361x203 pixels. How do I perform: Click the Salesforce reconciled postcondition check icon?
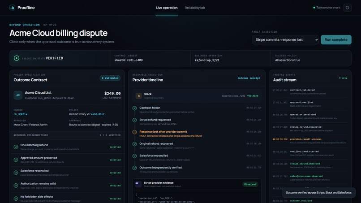pyautogui.click(x=16, y=173)
